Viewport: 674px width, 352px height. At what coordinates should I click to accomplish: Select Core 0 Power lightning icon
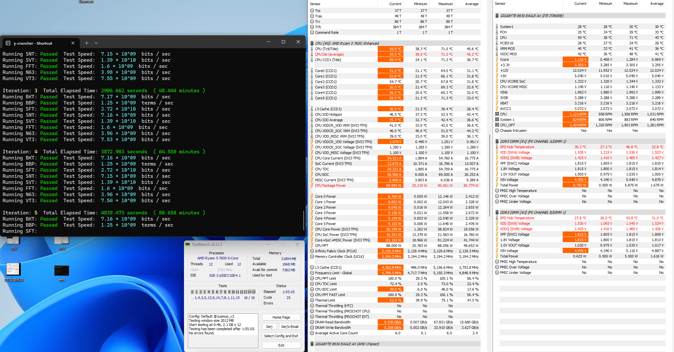point(312,196)
